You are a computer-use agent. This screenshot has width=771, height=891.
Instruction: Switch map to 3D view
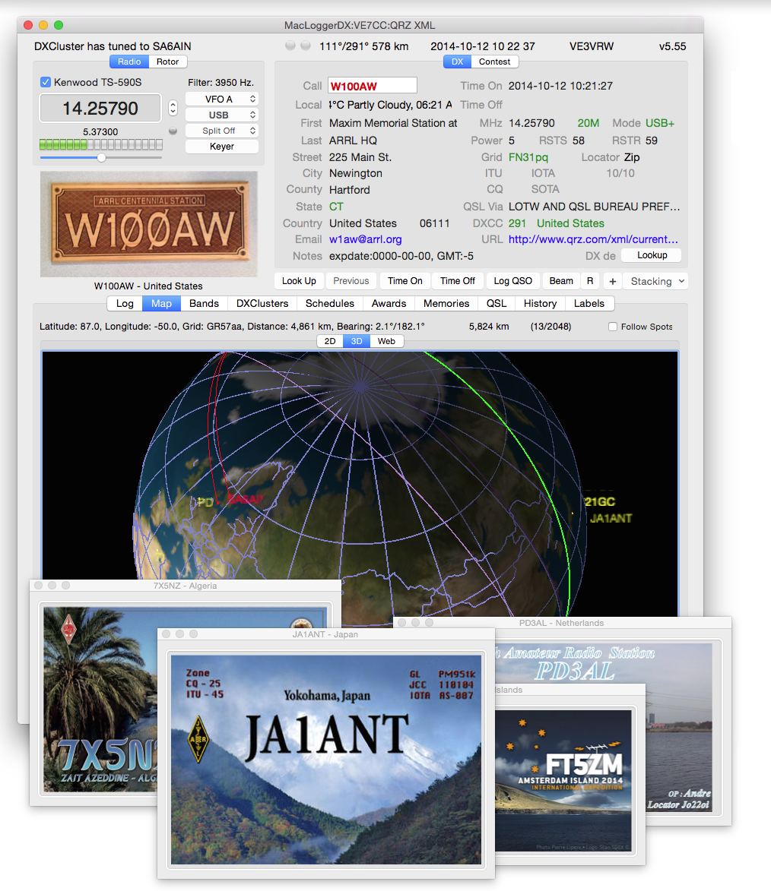tap(357, 341)
